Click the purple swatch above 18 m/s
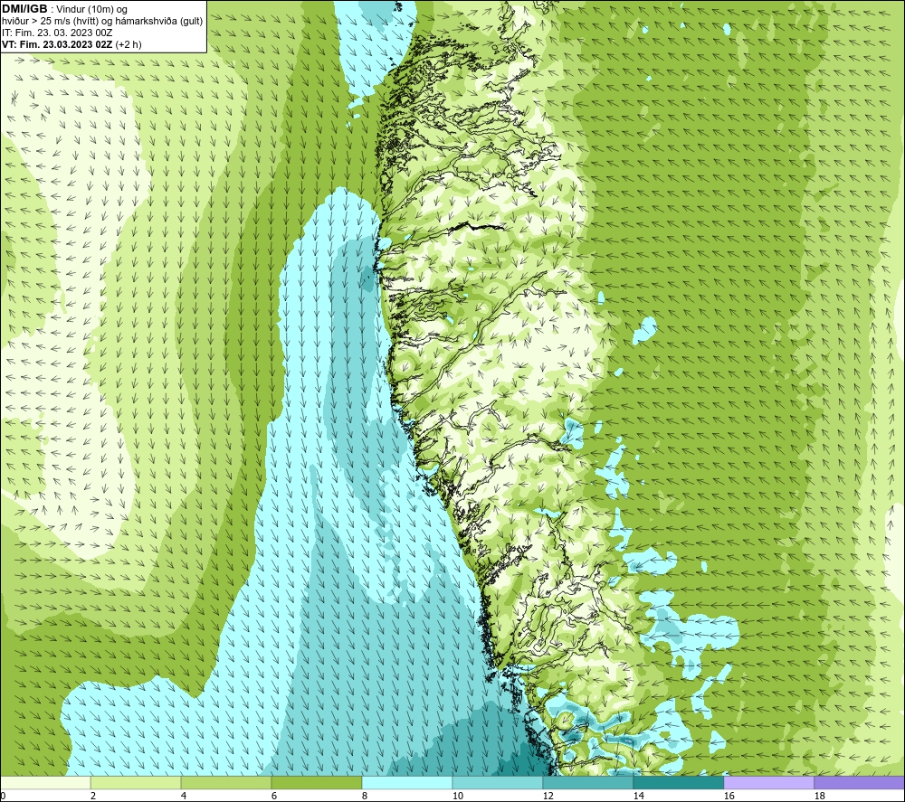The width and height of the screenshot is (905, 802). click(x=859, y=783)
